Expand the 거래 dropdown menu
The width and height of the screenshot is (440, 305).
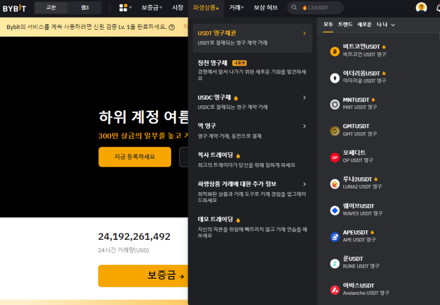pyautogui.click(x=237, y=8)
